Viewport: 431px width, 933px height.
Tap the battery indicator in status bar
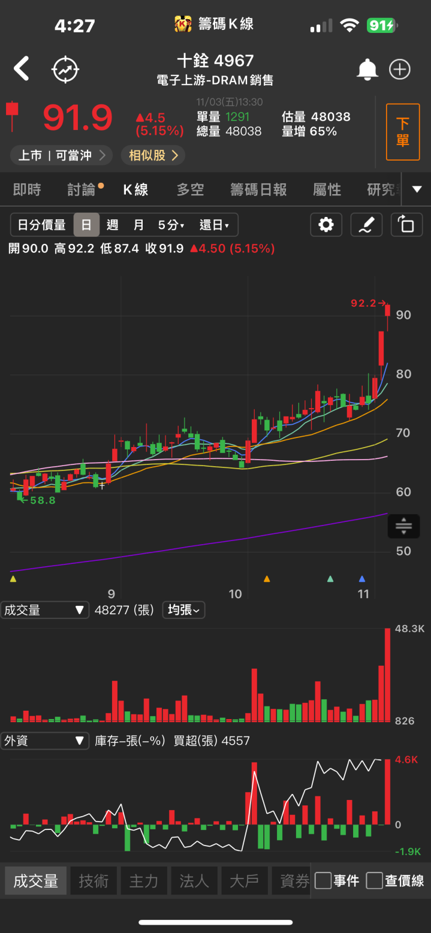tap(381, 25)
